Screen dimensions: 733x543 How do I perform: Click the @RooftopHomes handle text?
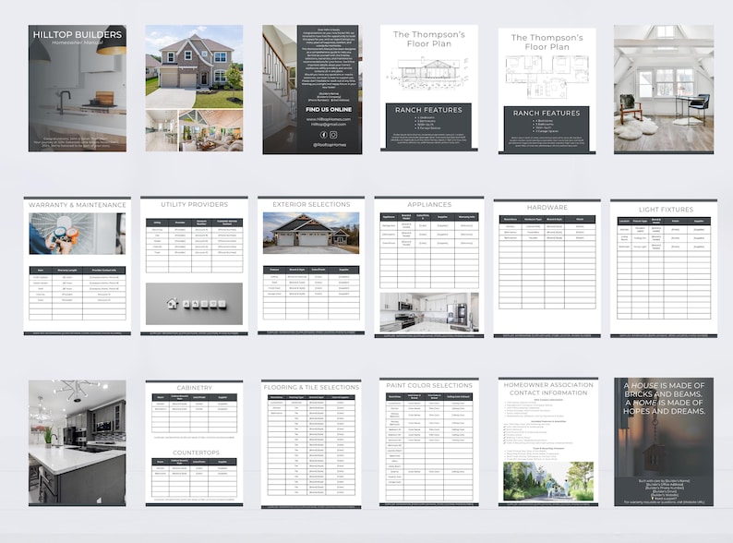(330, 145)
